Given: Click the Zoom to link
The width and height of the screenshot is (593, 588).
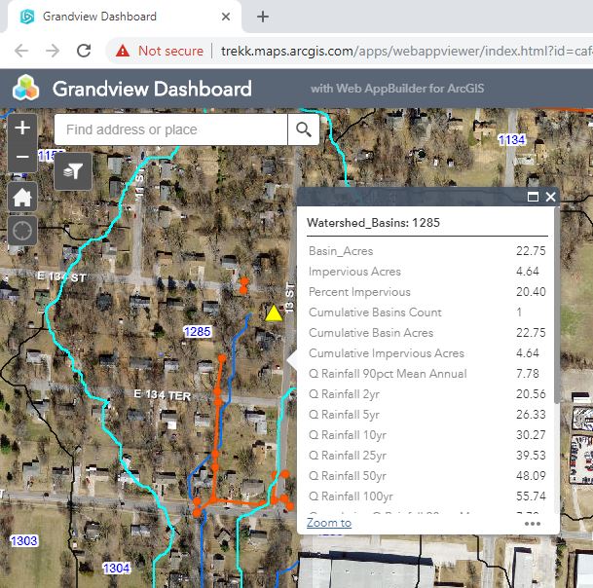Looking at the screenshot, I should [x=329, y=523].
